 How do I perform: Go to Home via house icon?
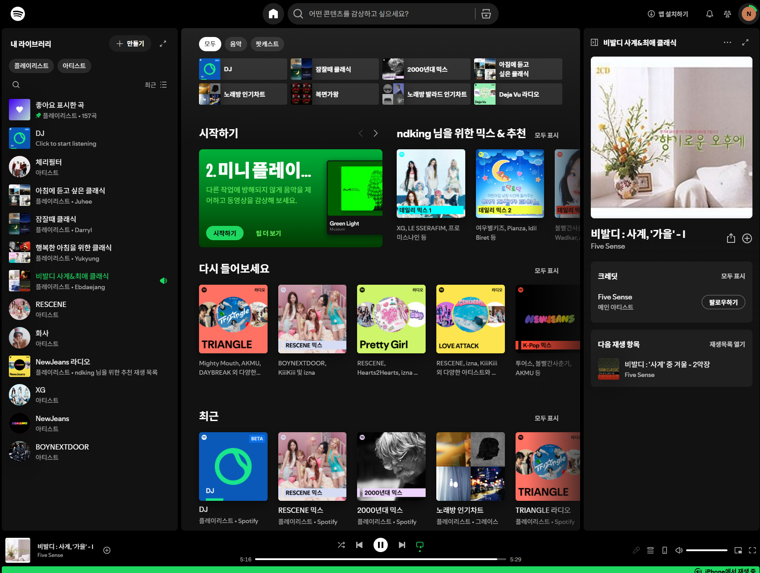[x=273, y=14]
